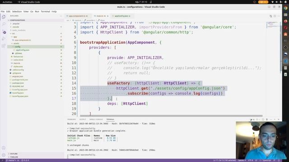Click HttpClient inside the deps array
The height and width of the screenshot is (162, 289).
coord(135,103)
